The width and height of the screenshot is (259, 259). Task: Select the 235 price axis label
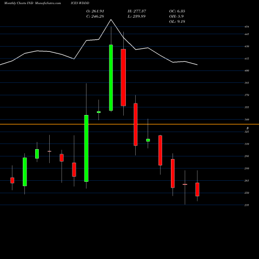(x=247, y=205)
